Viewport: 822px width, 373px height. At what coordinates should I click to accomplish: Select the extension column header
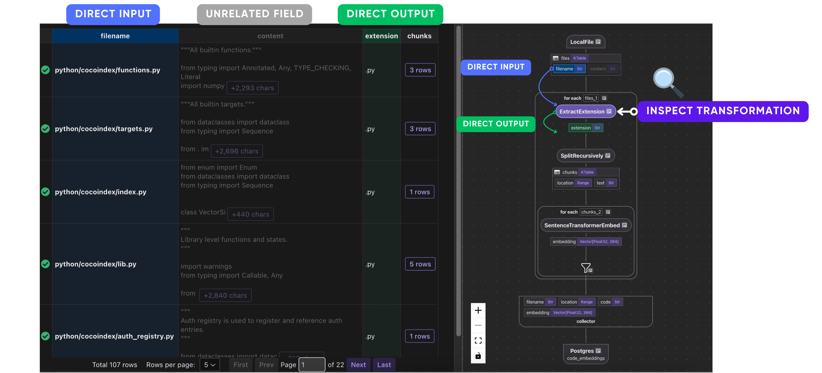[x=382, y=36]
